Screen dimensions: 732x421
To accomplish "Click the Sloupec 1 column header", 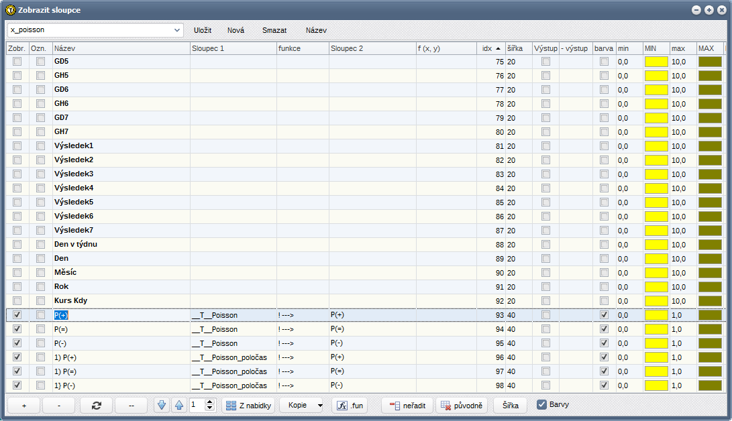I will pyautogui.click(x=233, y=48).
